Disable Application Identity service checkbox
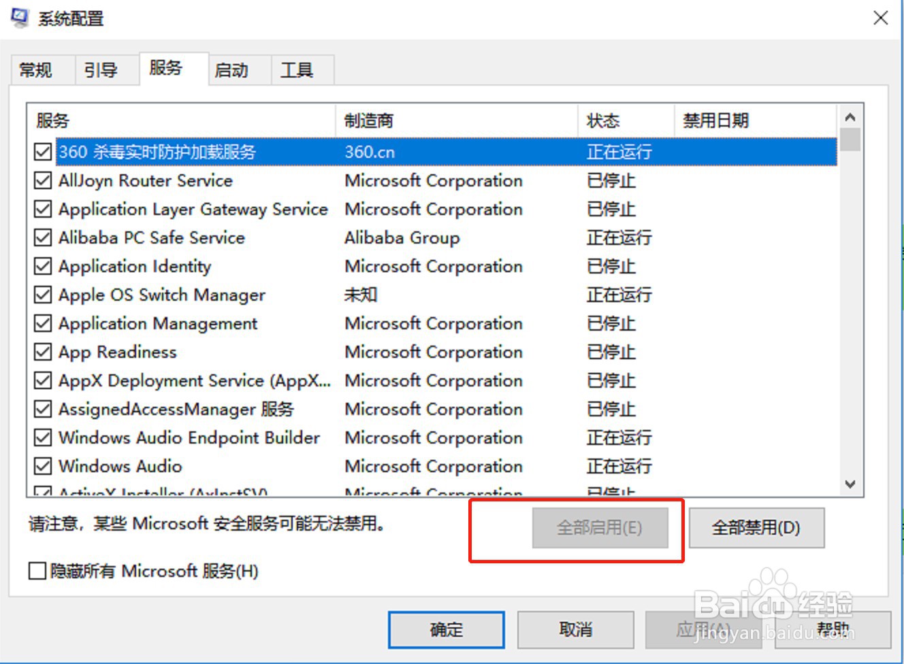Screen dimensions: 904x664 click(42, 266)
